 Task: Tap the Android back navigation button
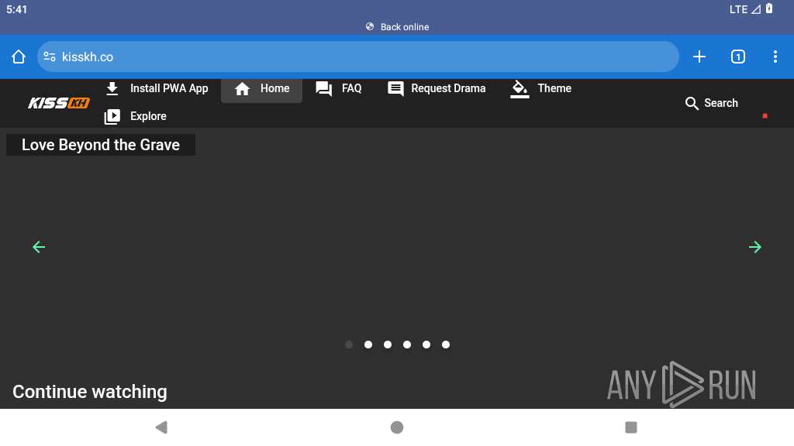tap(161, 427)
